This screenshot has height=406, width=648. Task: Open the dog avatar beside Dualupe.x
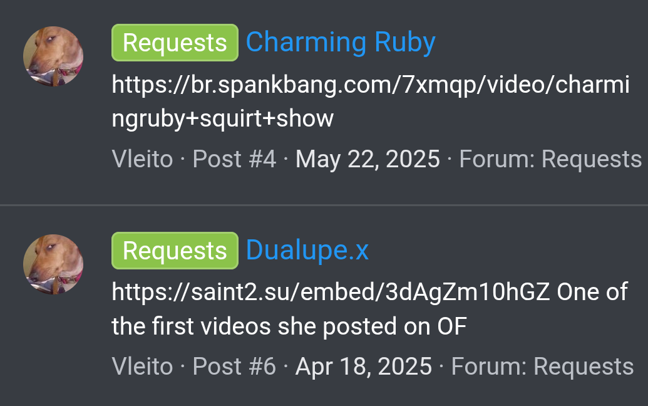(x=53, y=264)
